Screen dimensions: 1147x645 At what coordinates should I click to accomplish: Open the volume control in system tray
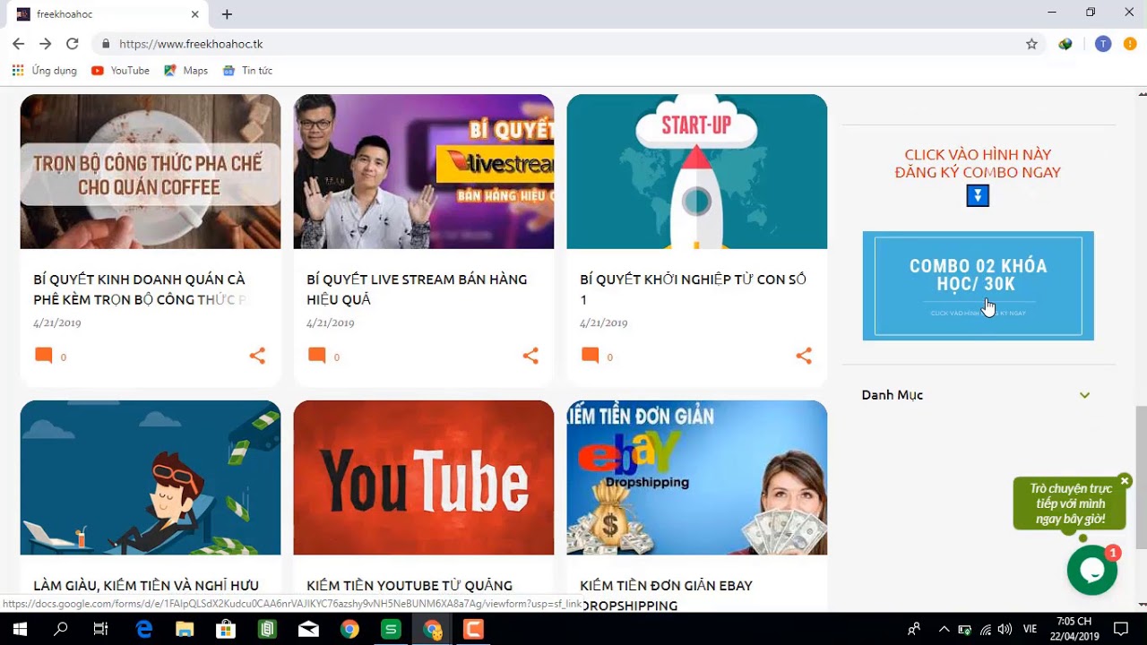click(x=1005, y=629)
